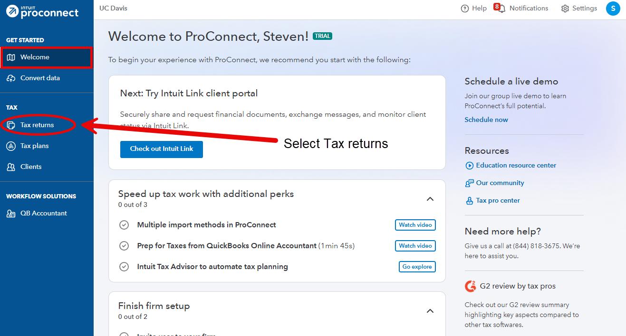626x336 pixels.
Task: Collapse the Finish firm setup section
Action: (x=430, y=311)
